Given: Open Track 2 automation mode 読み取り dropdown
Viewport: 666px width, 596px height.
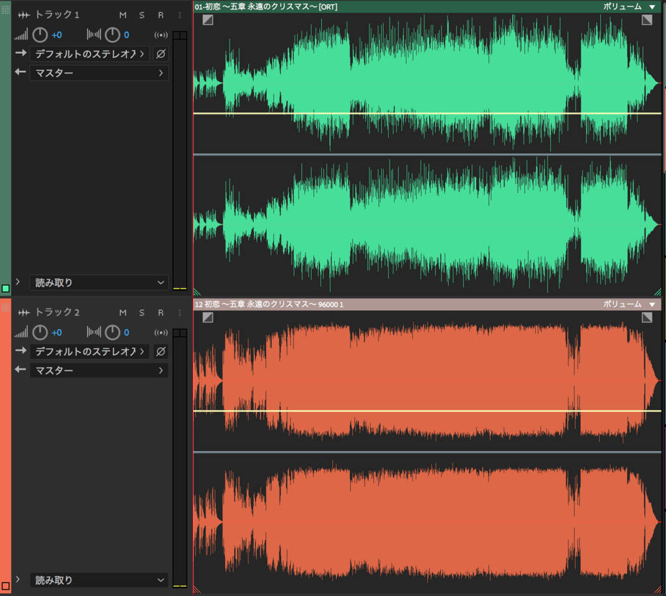Looking at the screenshot, I should pos(99,580).
